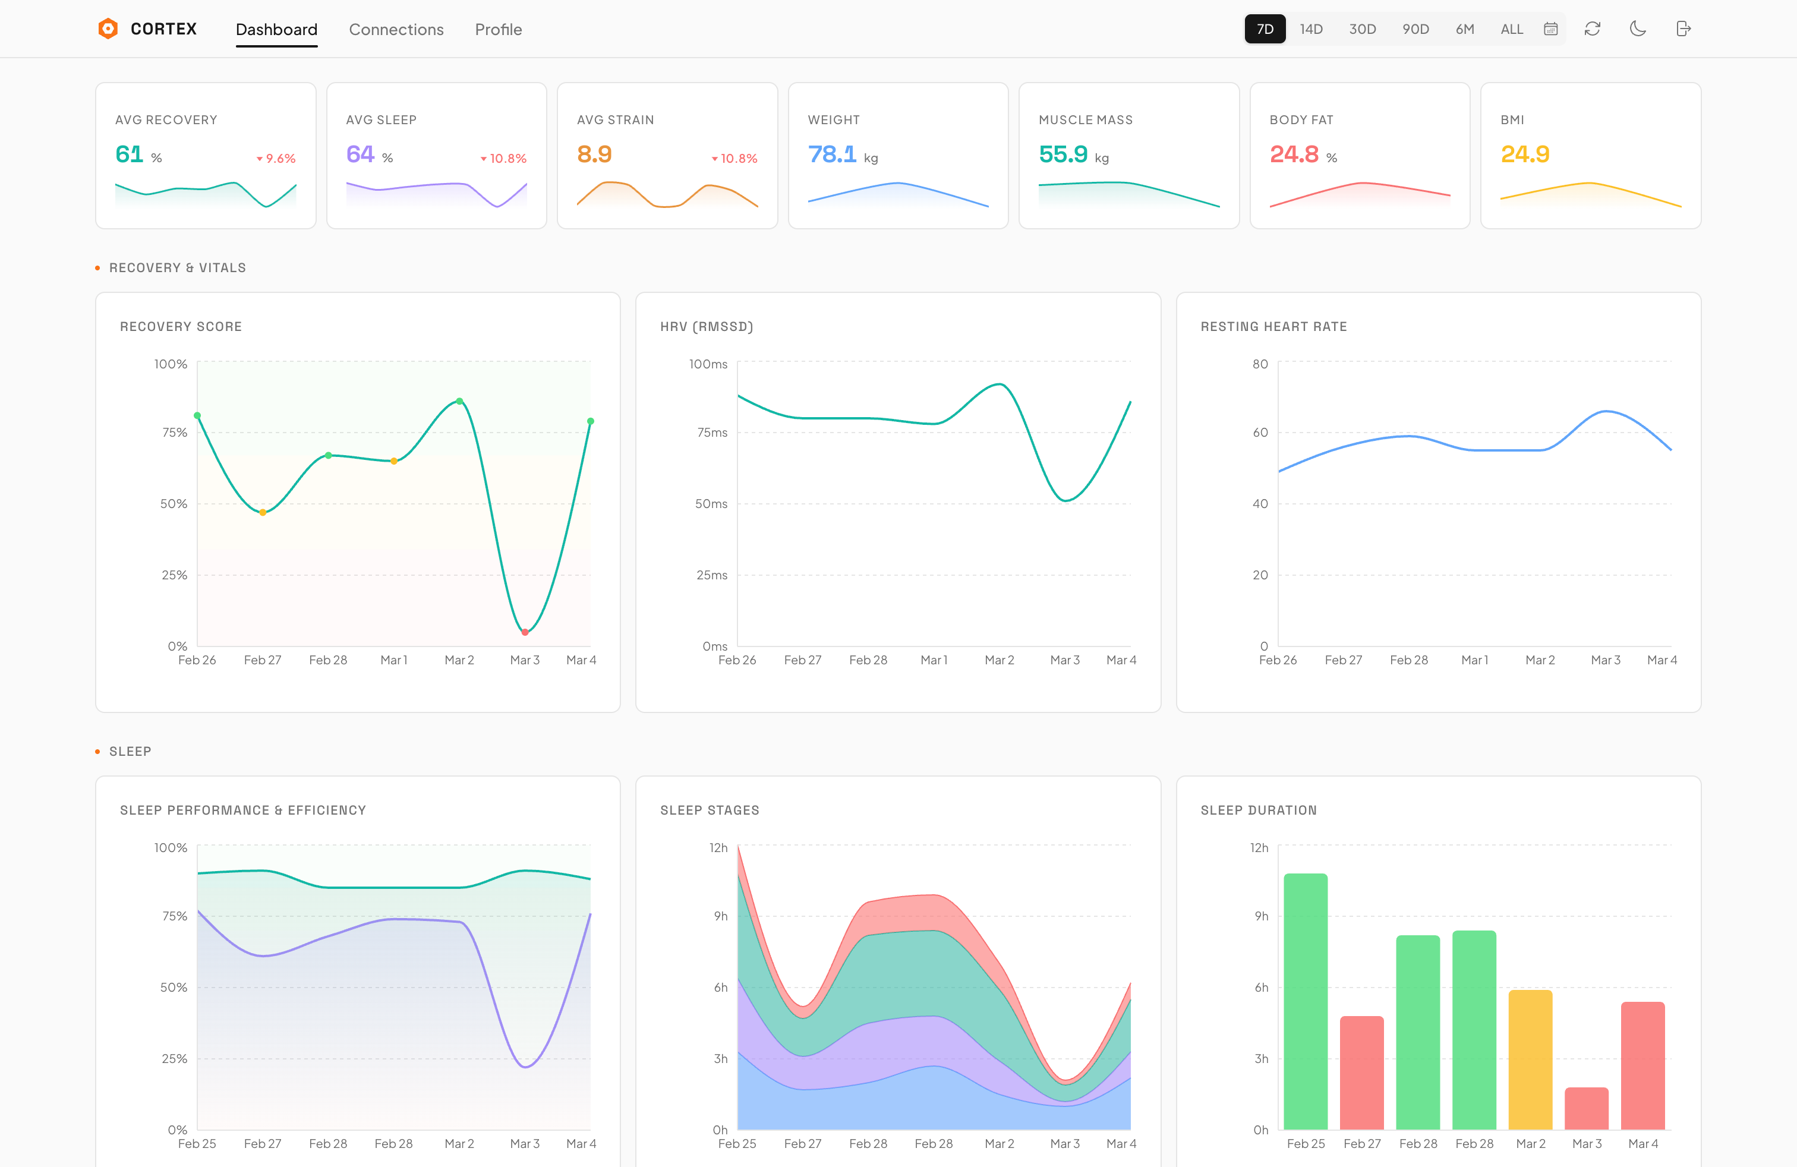
Task: Click the Weight sparkline card
Action: pyautogui.click(x=898, y=156)
